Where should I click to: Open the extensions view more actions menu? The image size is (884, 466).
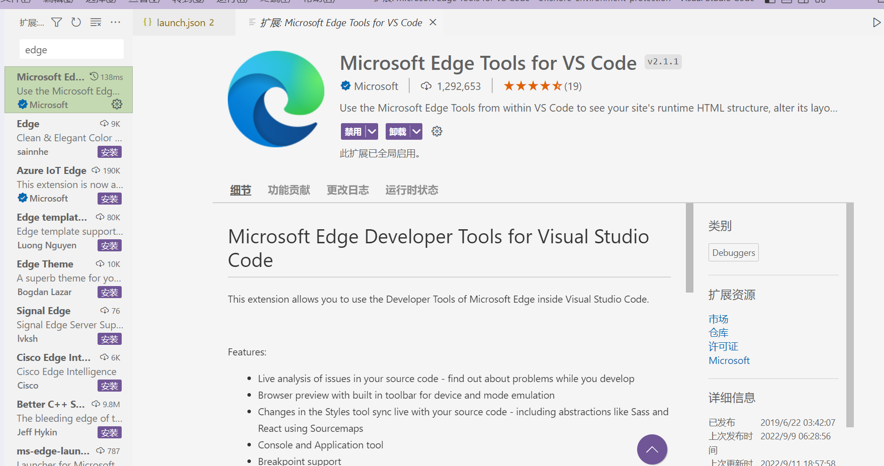pos(115,23)
